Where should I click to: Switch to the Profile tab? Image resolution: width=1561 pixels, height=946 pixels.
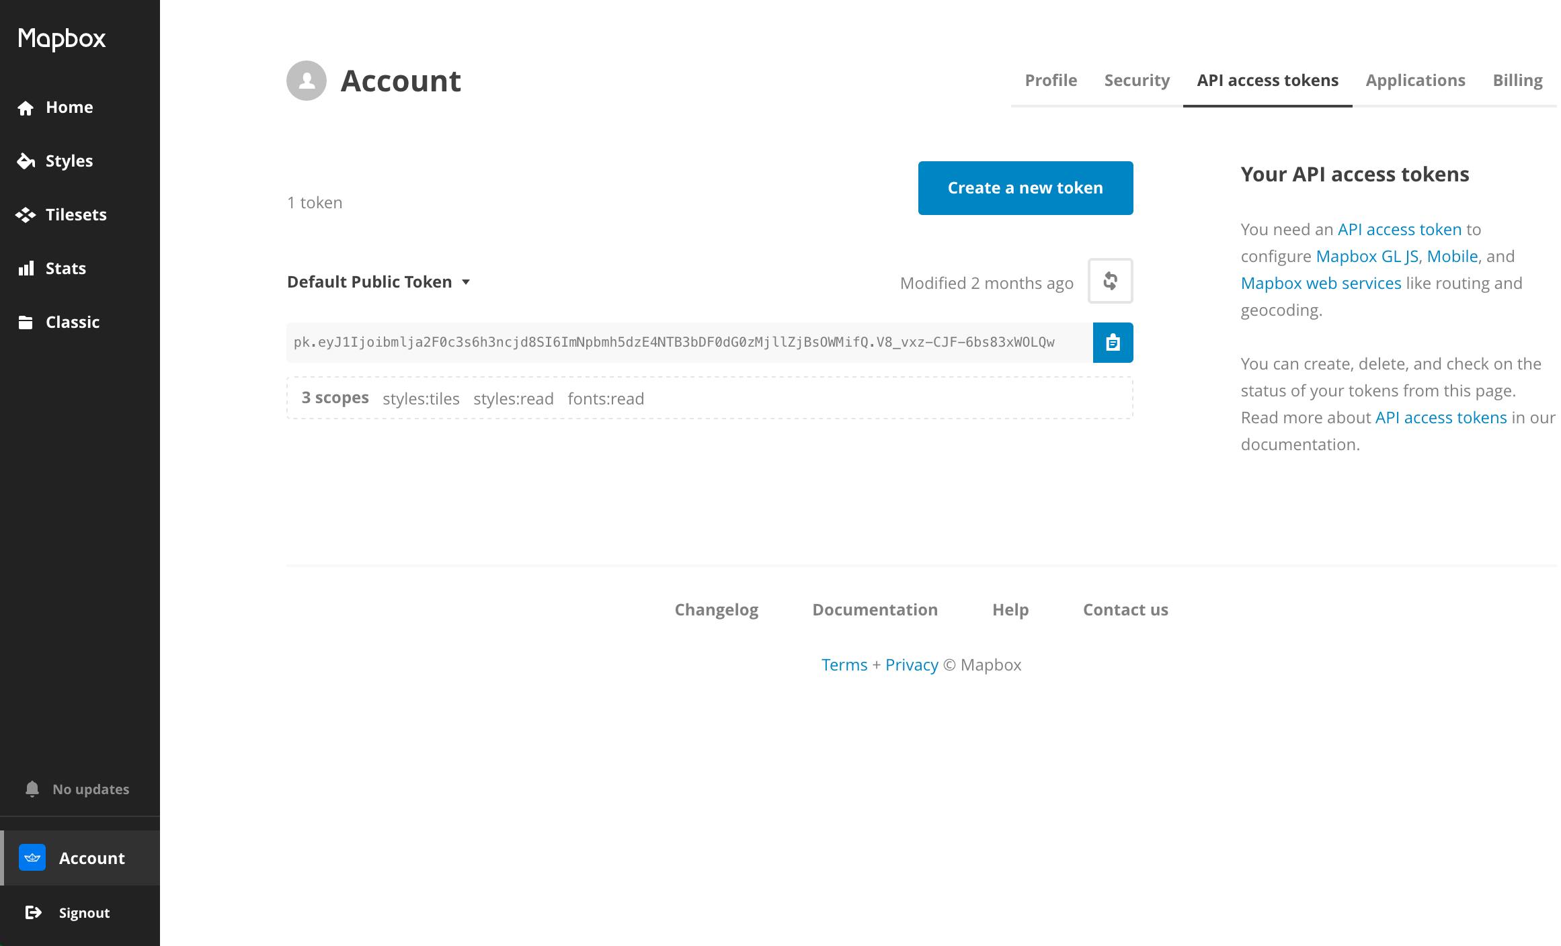(x=1051, y=81)
